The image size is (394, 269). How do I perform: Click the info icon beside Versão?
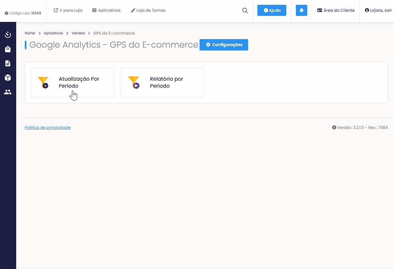pyautogui.click(x=334, y=127)
